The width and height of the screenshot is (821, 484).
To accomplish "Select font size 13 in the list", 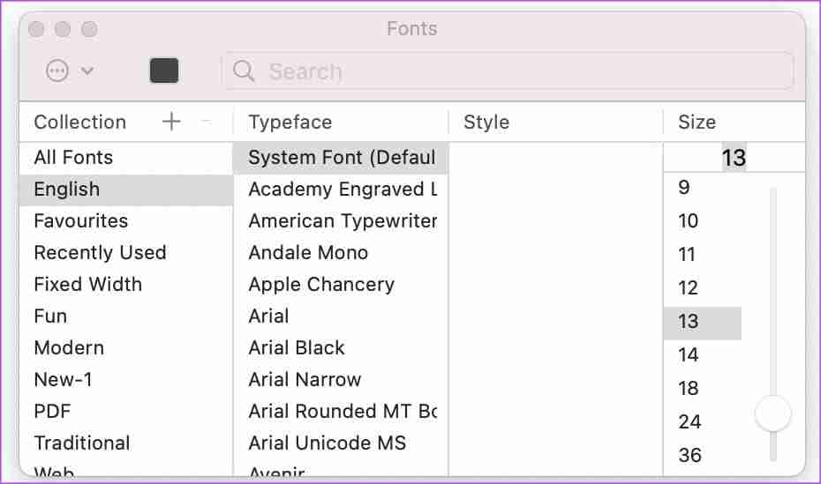I will tap(703, 322).
